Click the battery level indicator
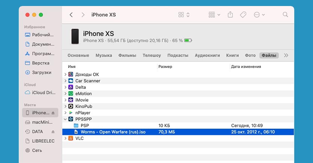Screen dimensions: 313x163 coord(188,41)
